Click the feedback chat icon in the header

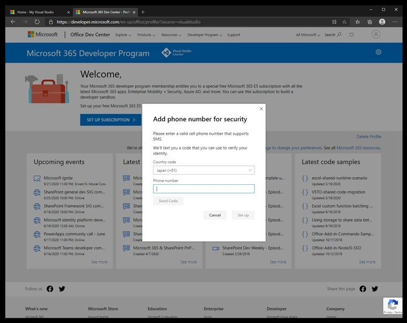pyautogui.click(x=351, y=34)
